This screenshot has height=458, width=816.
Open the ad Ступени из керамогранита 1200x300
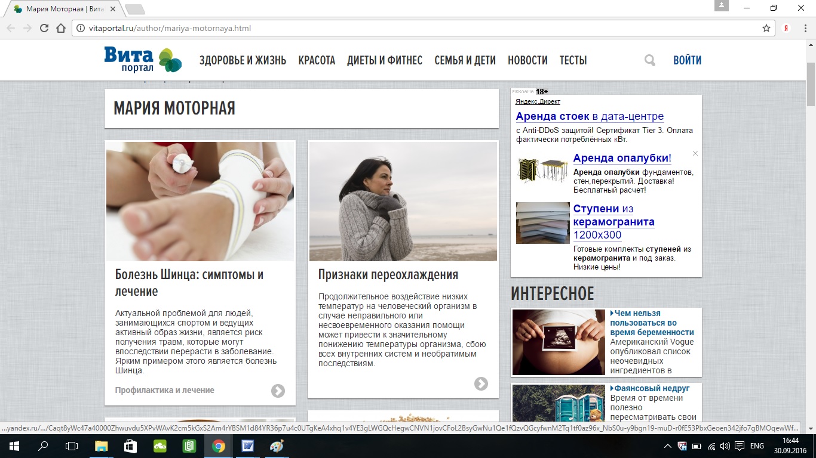tap(614, 222)
